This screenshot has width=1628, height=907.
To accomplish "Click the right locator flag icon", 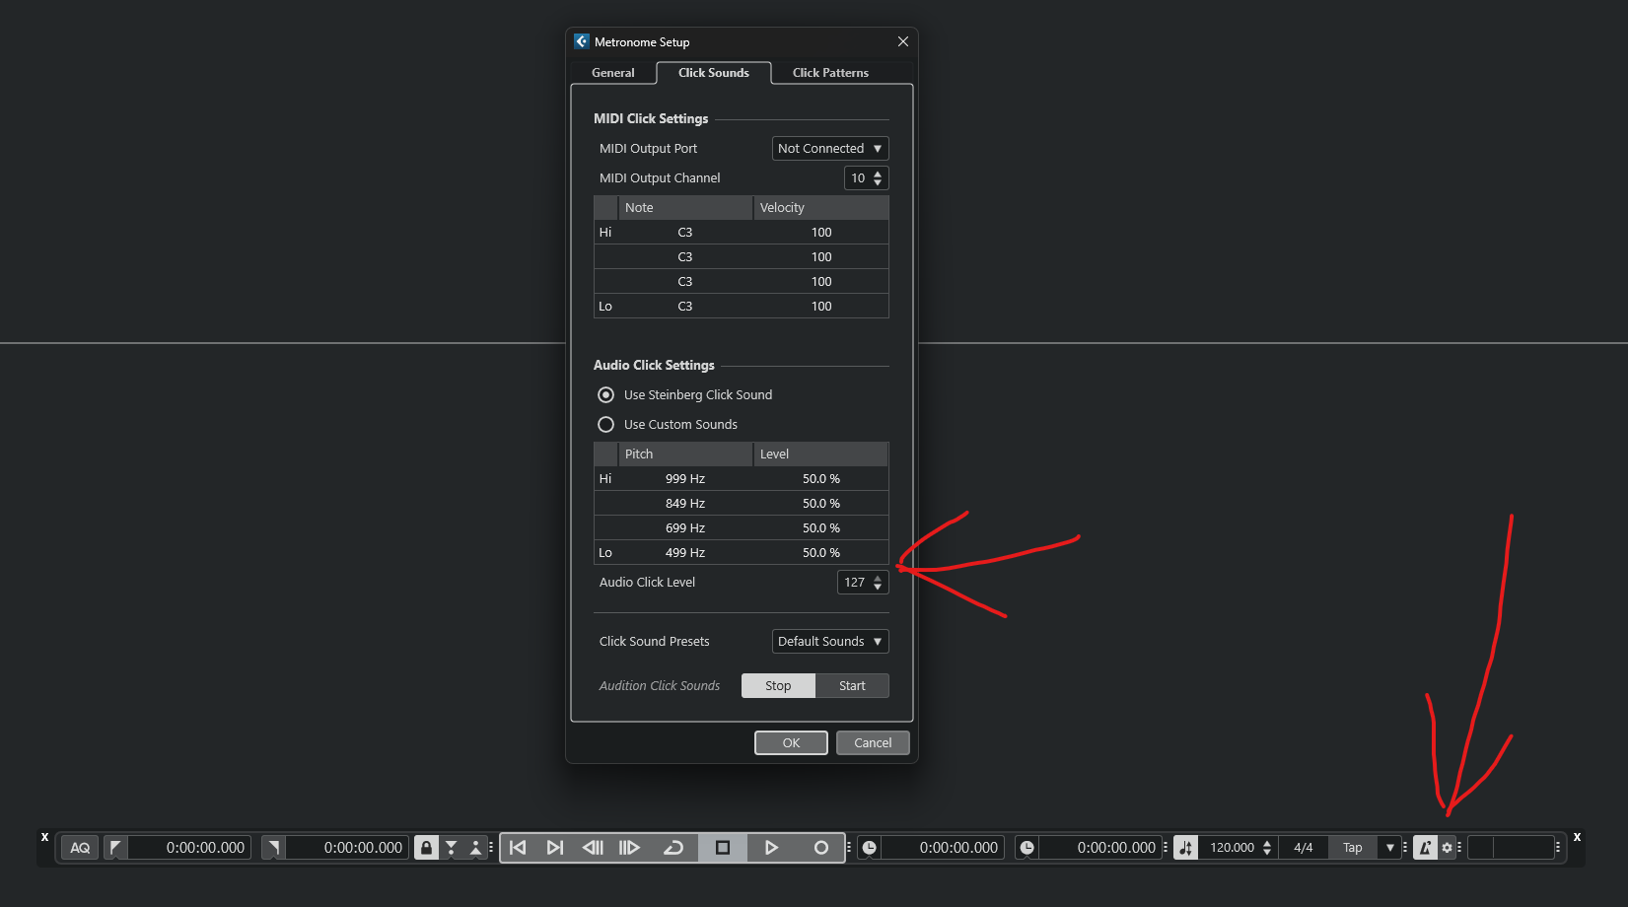I will pos(273,848).
